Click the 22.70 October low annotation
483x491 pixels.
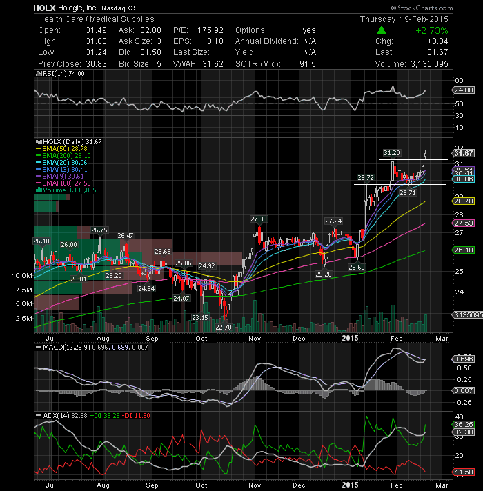[x=224, y=328]
